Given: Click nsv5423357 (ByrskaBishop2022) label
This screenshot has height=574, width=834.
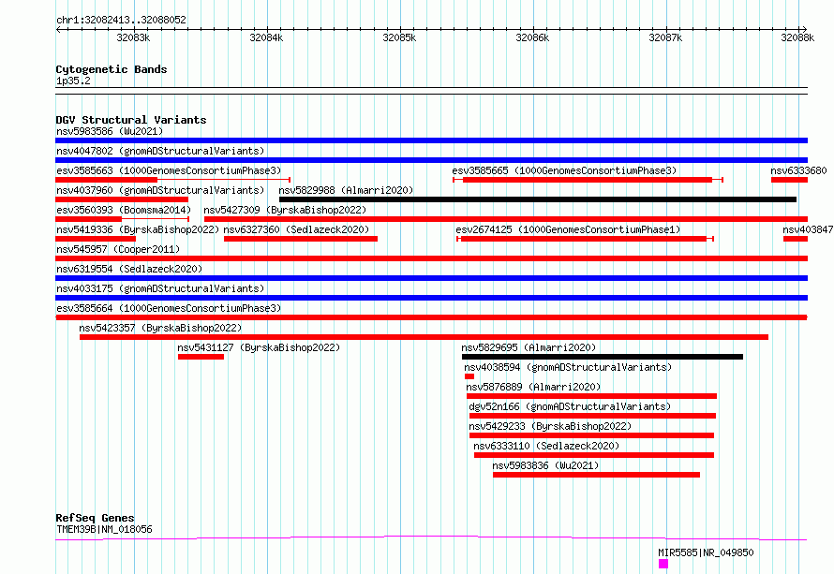Looking at the screenshot, I should (x=160, y=328).
